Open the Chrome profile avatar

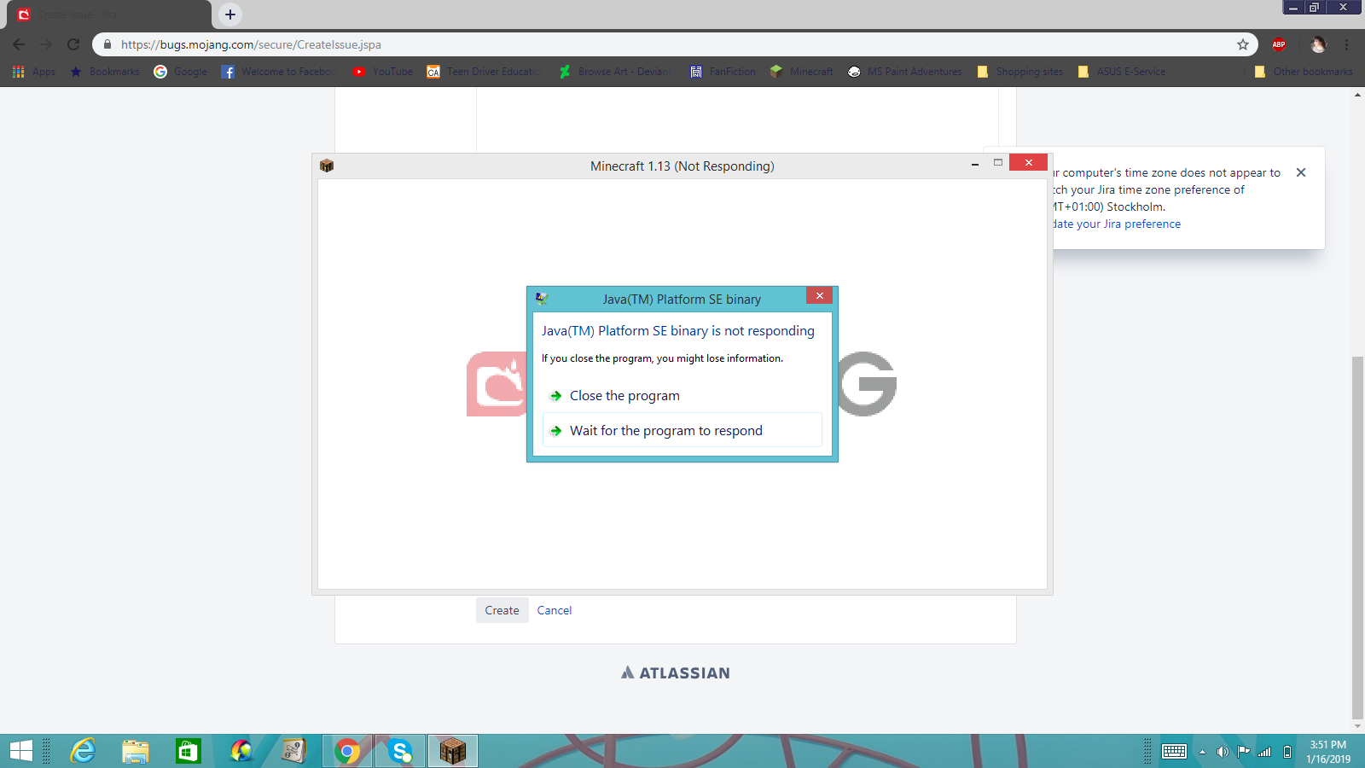coord(1318,44)
